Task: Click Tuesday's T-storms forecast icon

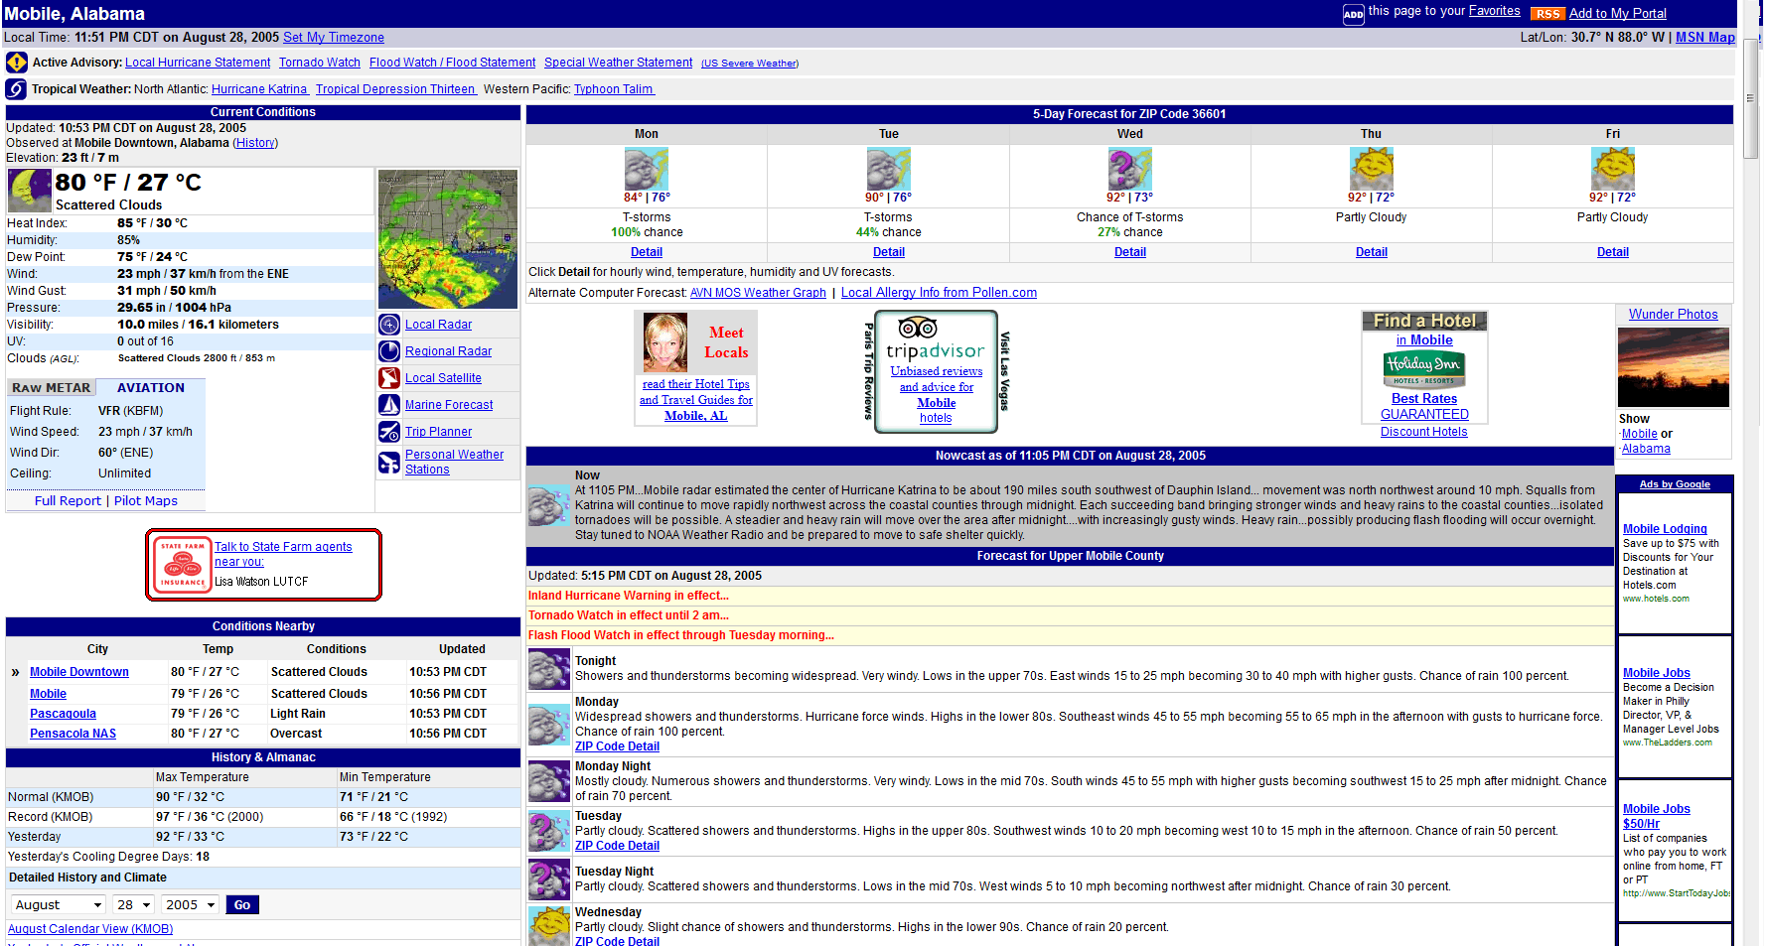Action: [x=889, y=169]
